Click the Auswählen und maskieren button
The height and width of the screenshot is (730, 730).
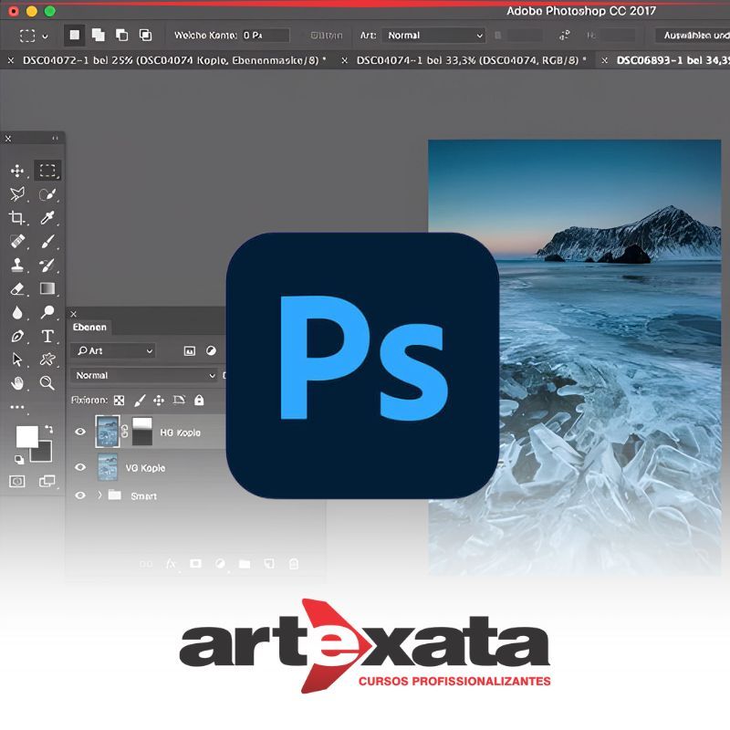click(696, 36)
